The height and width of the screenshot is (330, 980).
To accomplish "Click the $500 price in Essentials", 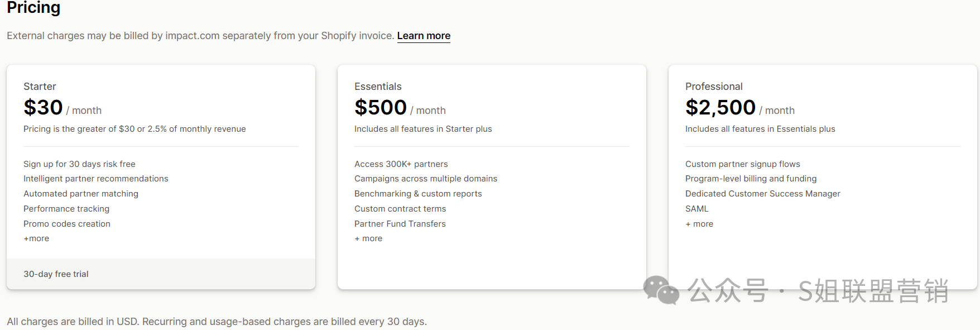I will point(381,107).
